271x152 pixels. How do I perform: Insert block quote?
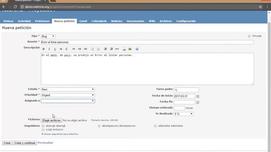(105, 49)
